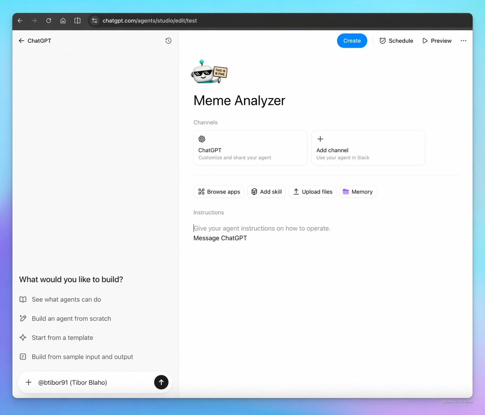Open version history in the sidebar

(168, 41)
